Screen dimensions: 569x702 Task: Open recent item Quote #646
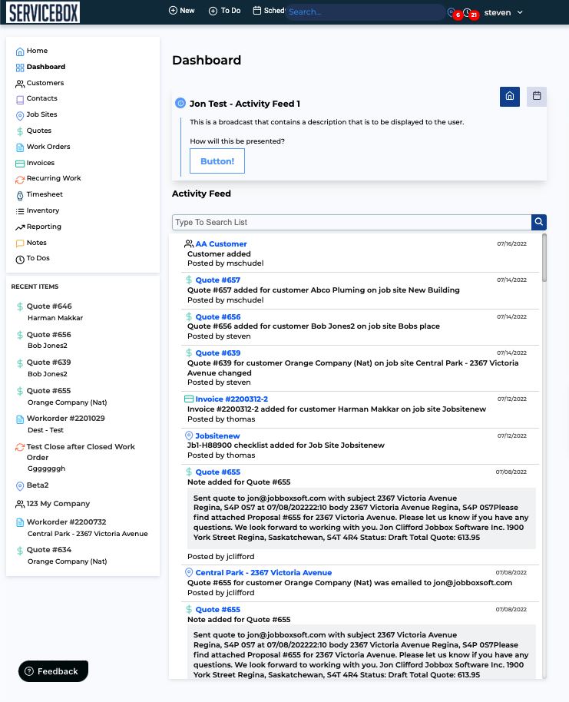pos(49,306)
